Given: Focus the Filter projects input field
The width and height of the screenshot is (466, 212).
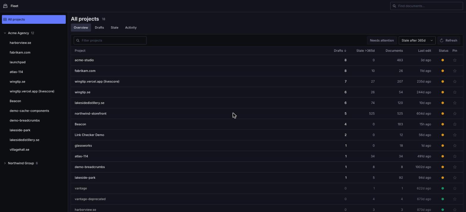Looking at the screenshot, I should coord(110,40).
